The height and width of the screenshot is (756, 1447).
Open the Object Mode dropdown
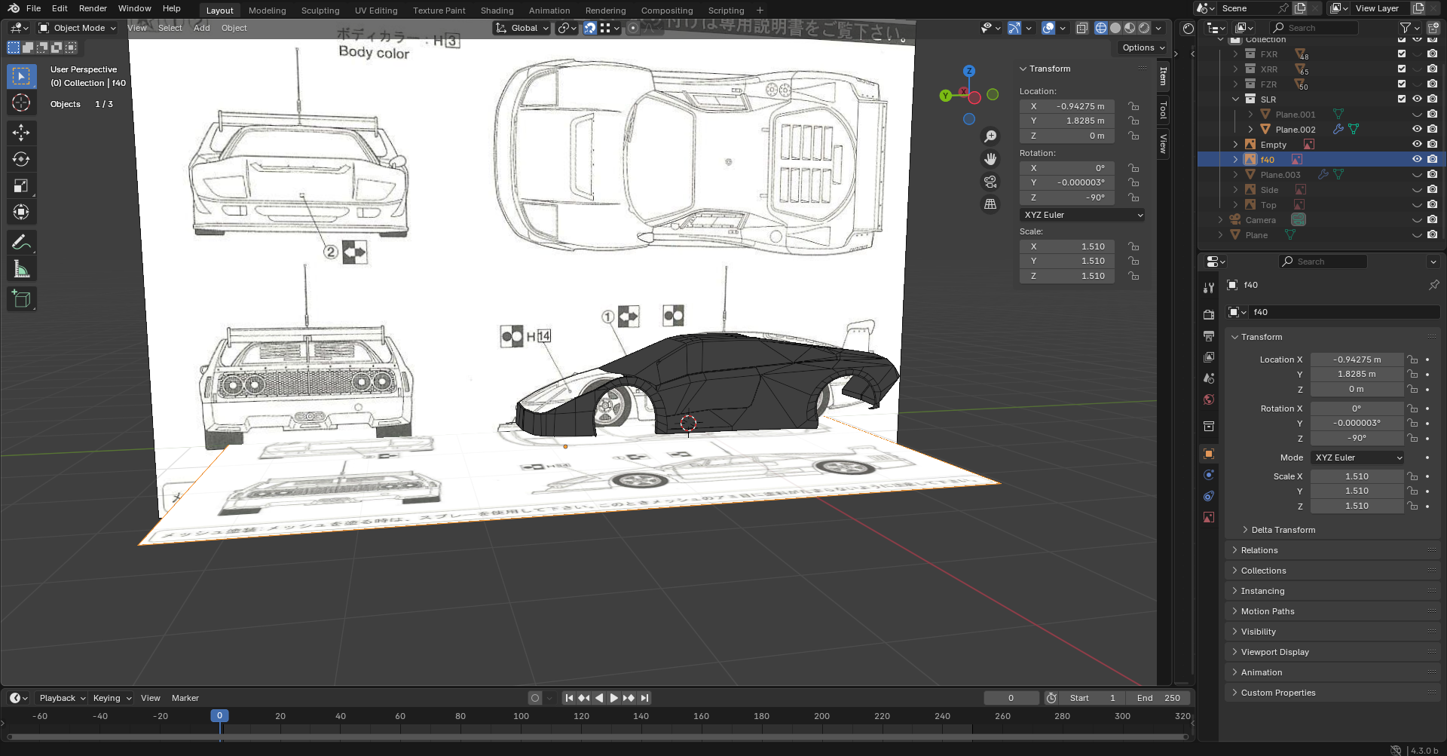pyautogui.click(x=78, y=28)
